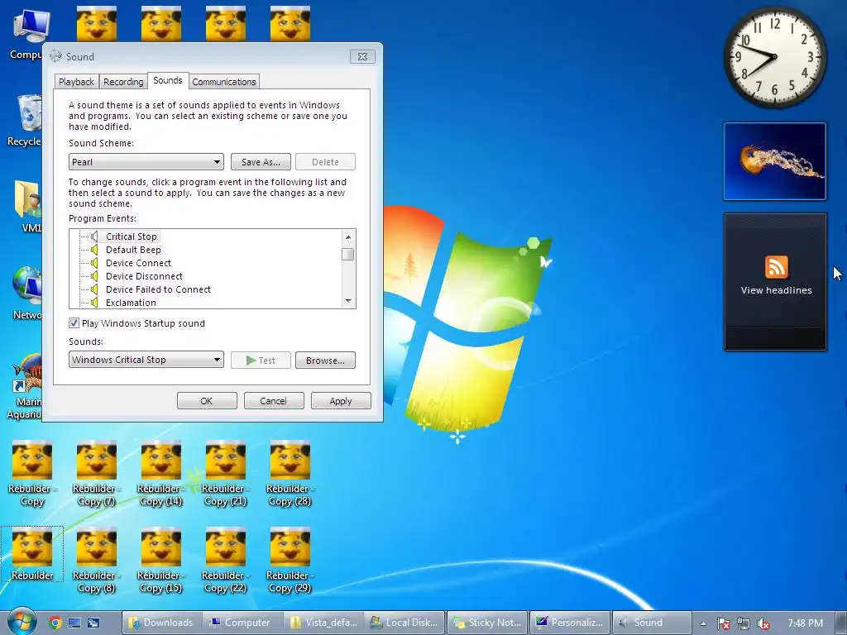Click the Test sound button
The height and width of the screenshot is (635, 847).
pos(261,360)
